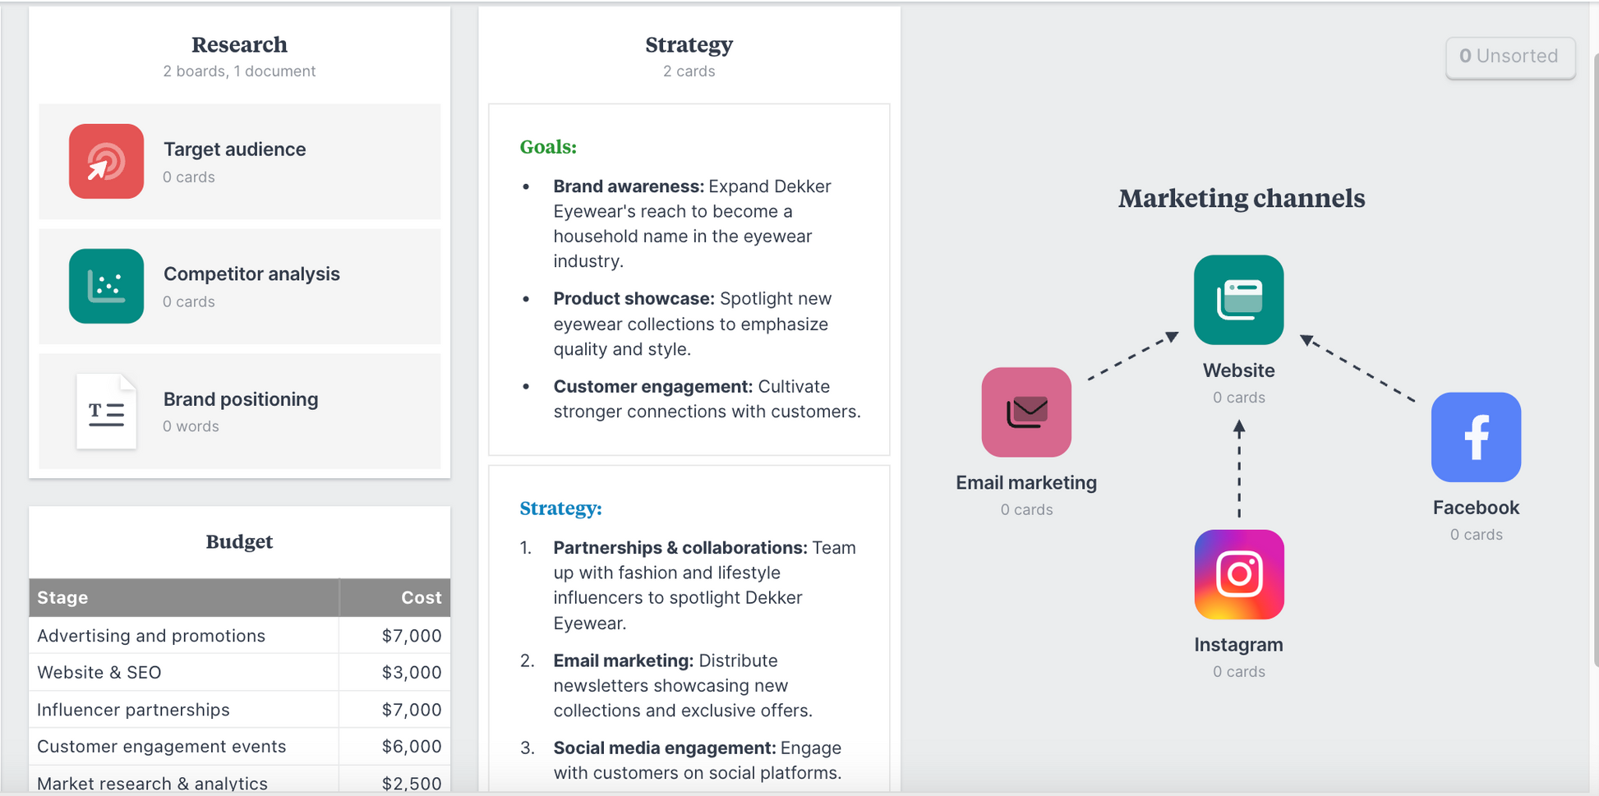Click the Budget table heading
Image resolution: width=1599 pixels, height=796 pixels.
tap(239, 541)
